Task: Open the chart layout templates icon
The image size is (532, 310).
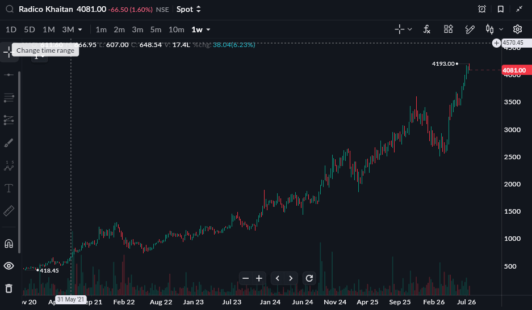Action: (448, 29)
